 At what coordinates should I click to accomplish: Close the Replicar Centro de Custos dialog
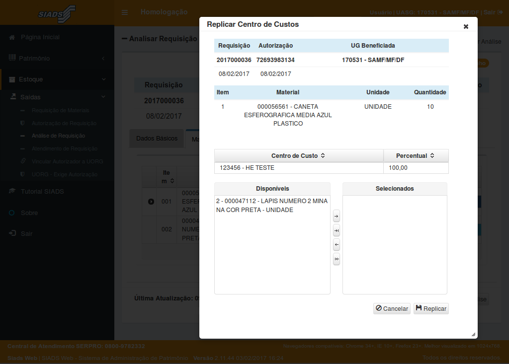tap(466, 26)
